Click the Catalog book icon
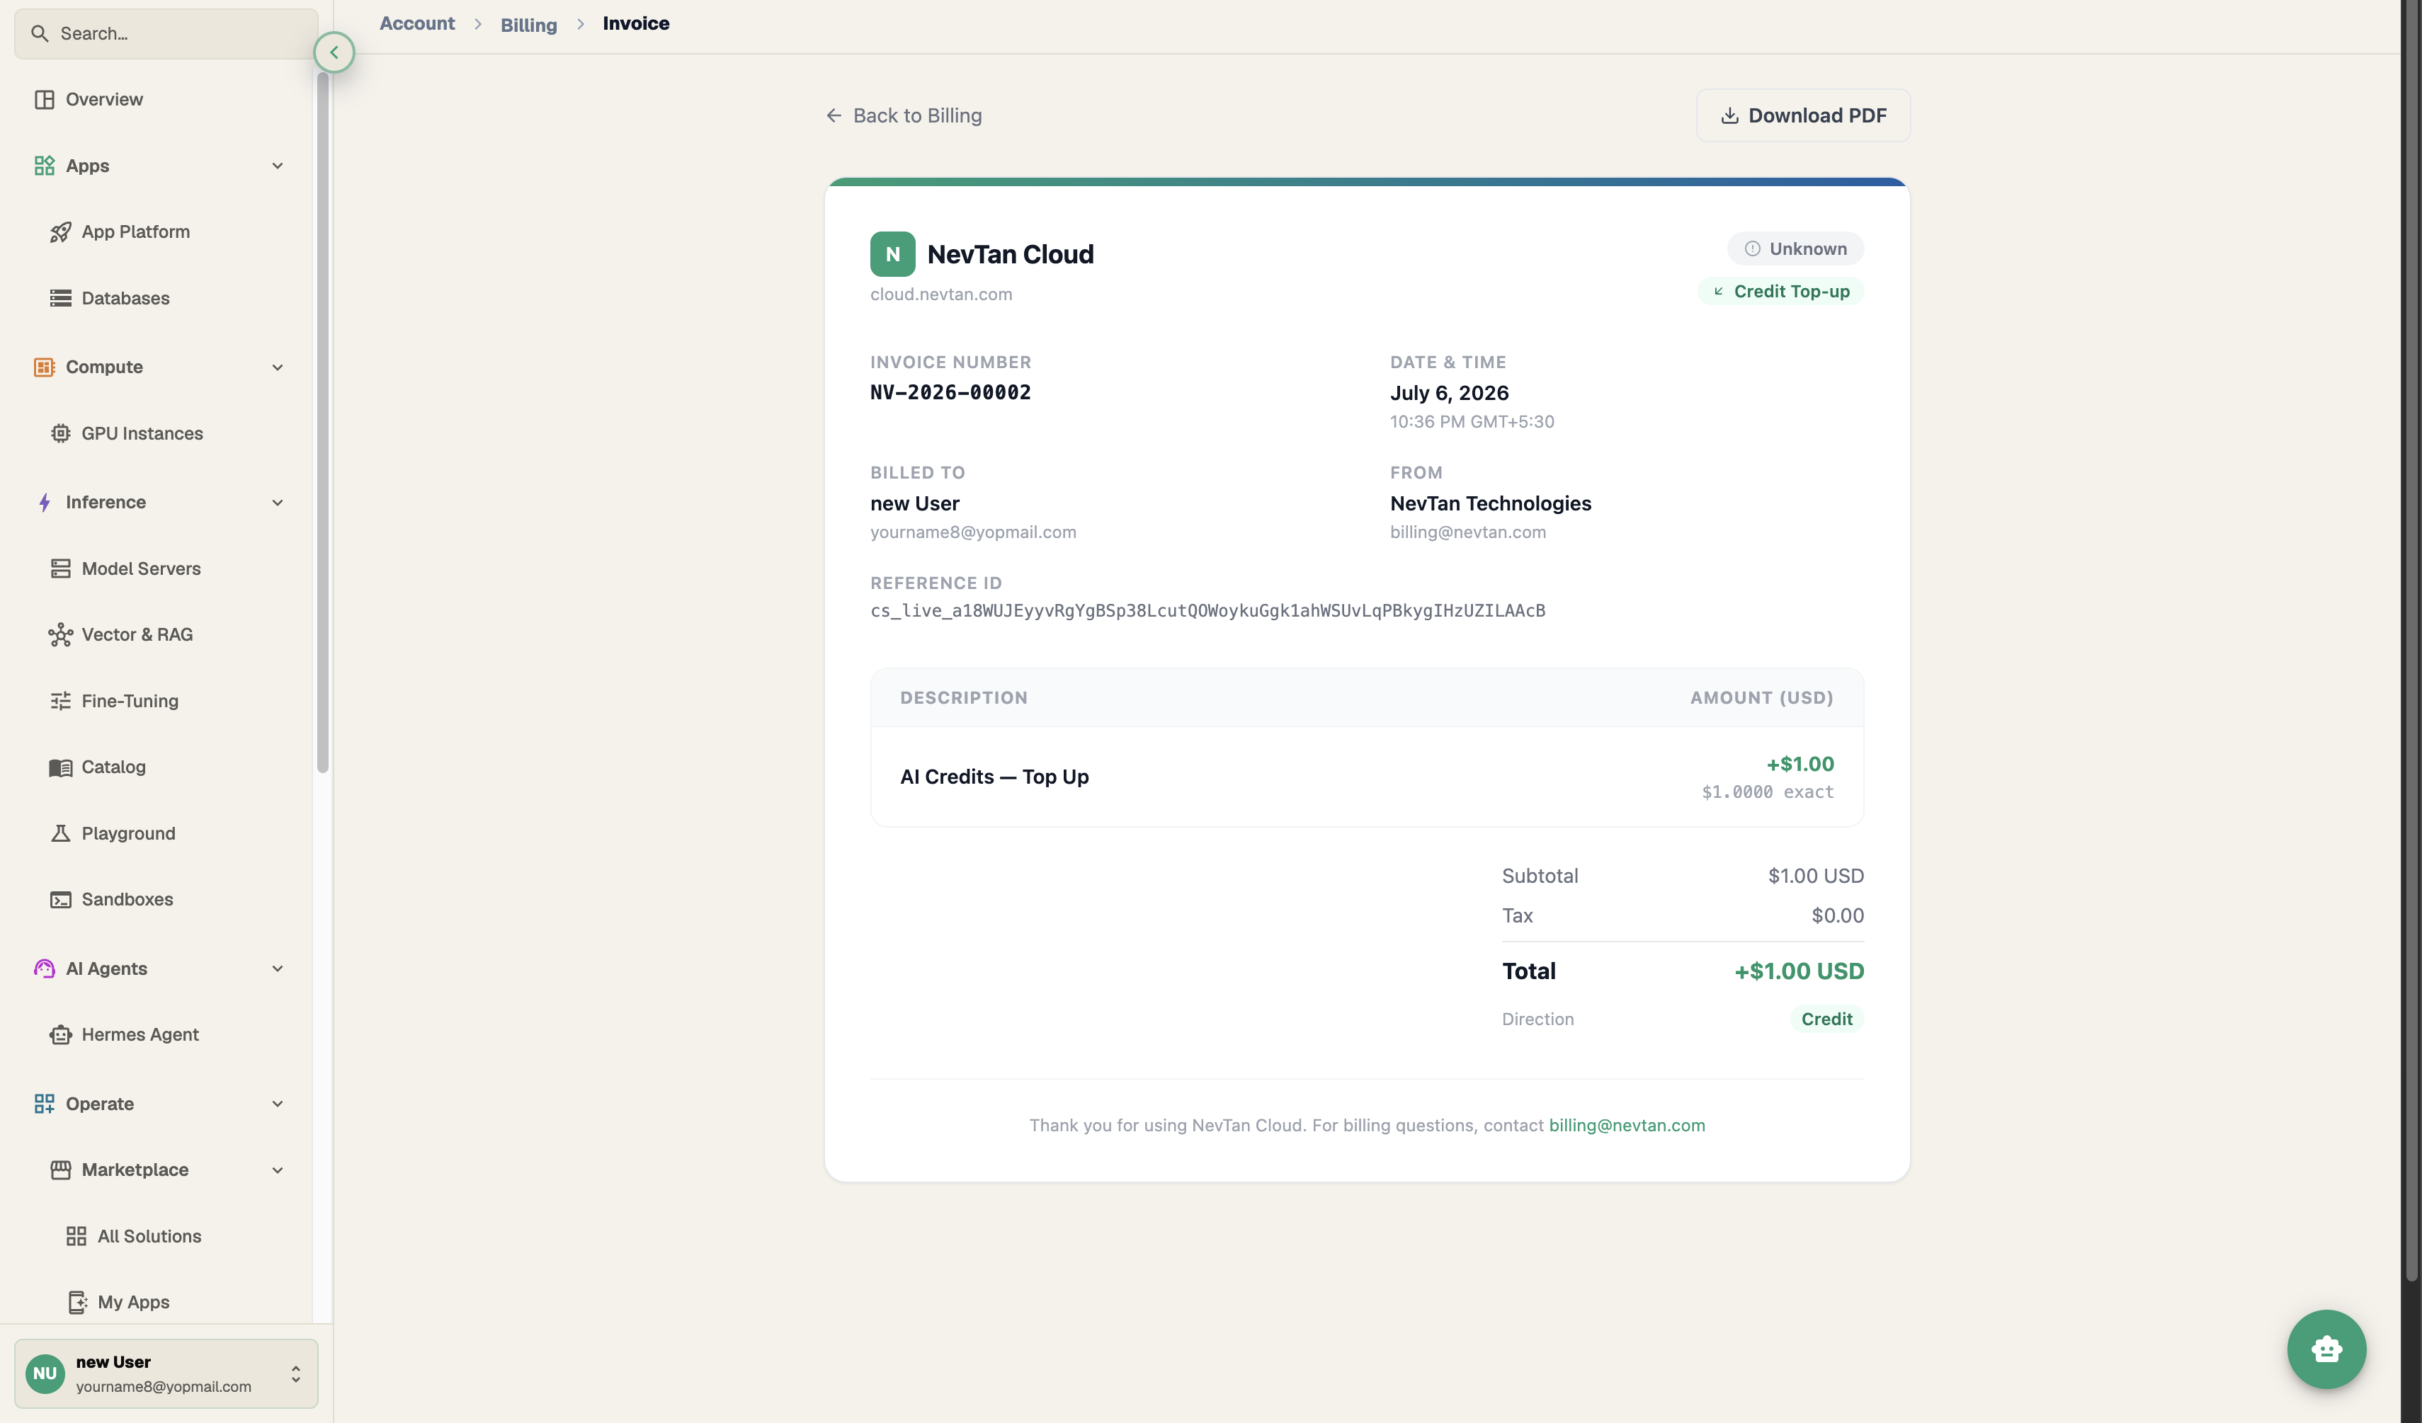Viewport: 2422px width, 1423px height. [x=61, y=767]
